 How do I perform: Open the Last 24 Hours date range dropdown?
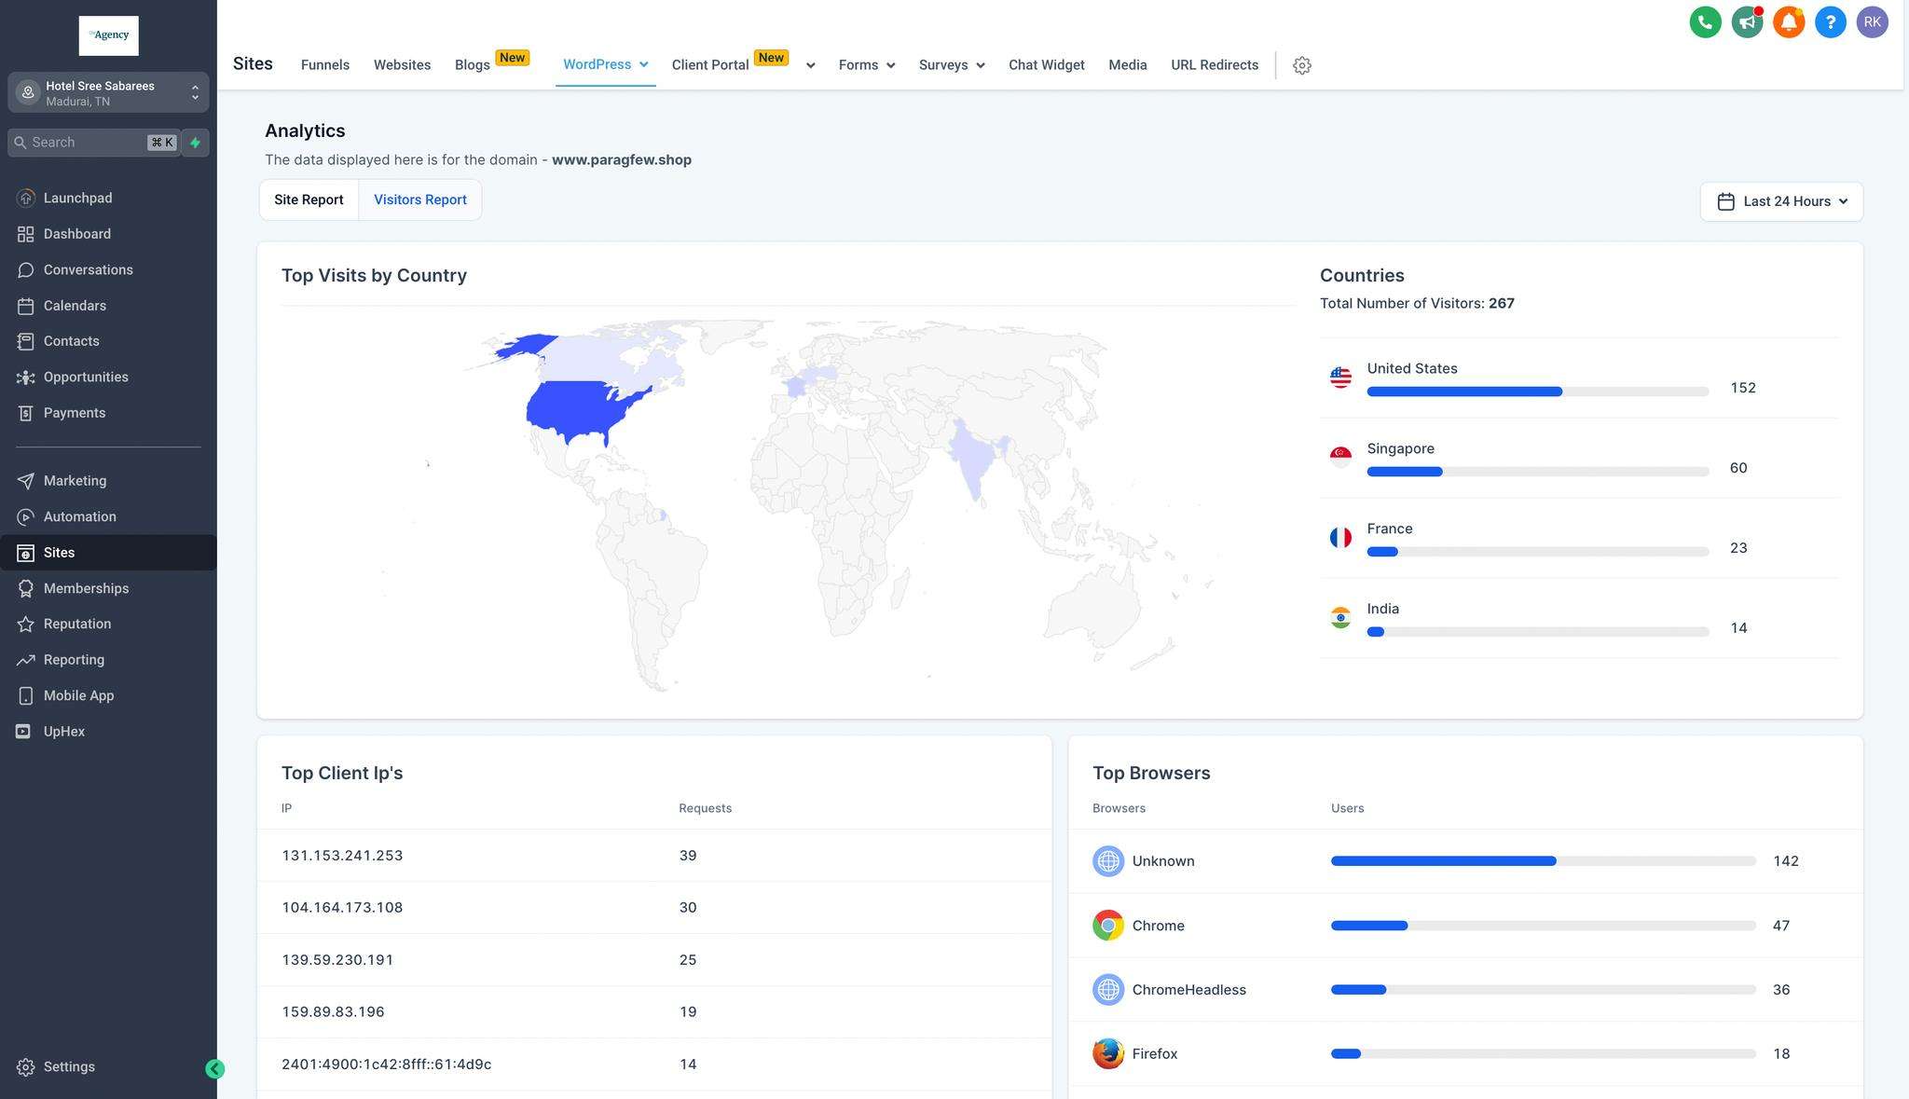coord(1781,201)
